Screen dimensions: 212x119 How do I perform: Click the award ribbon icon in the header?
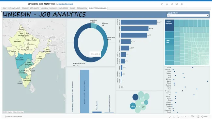(182, 4)
